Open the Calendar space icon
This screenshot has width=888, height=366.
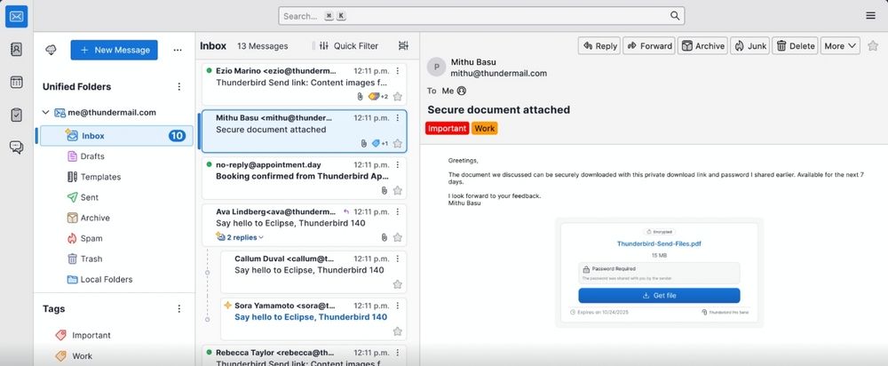click(16, 82)
